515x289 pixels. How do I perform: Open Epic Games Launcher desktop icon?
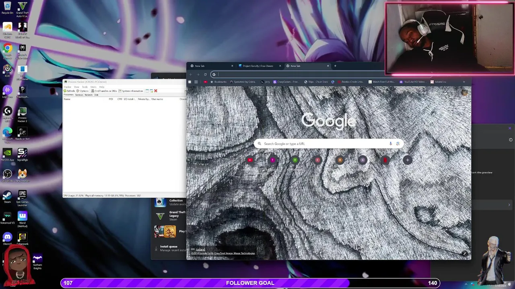[x=23, y=197]
